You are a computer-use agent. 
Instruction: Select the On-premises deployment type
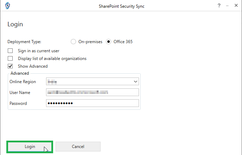(73, 42)
